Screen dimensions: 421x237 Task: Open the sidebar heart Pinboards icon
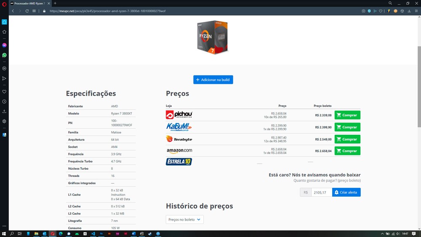click(4, 92)
